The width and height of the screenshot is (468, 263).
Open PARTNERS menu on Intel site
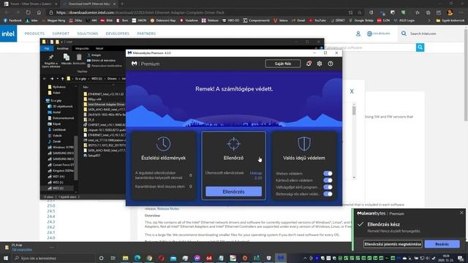[x=146, y=34]
